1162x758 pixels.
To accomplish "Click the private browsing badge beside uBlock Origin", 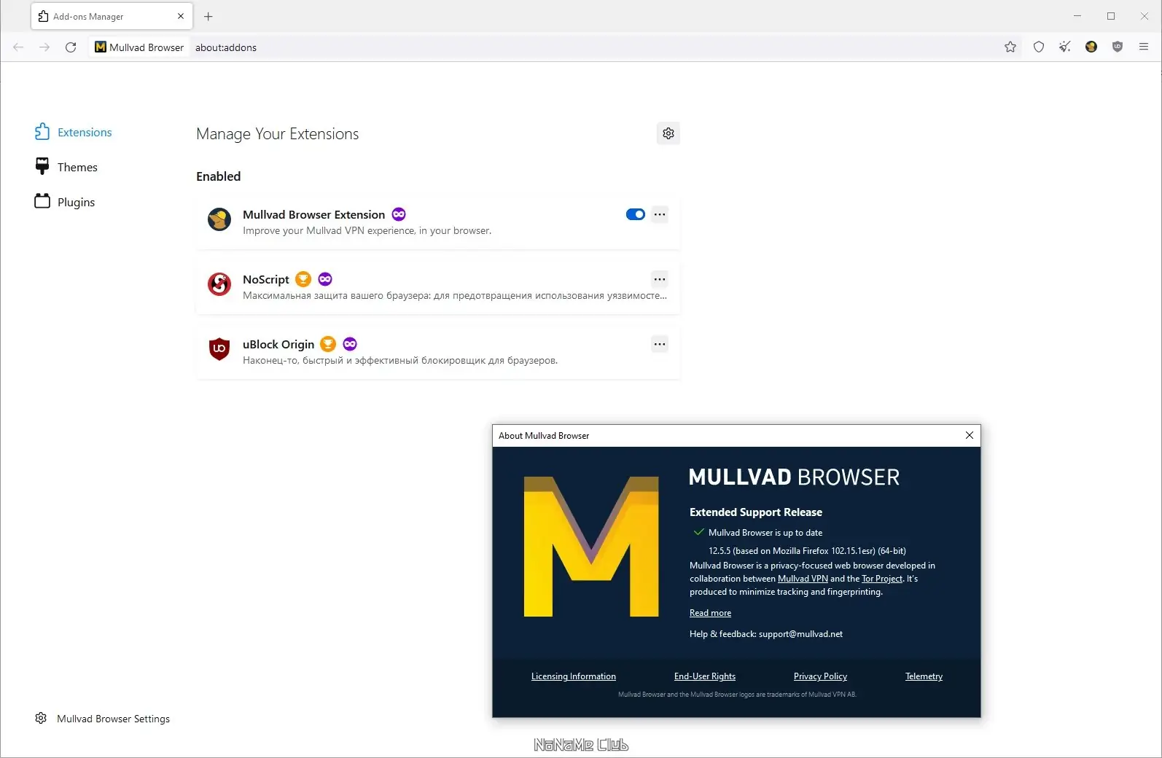I will (x=350, y=344).
